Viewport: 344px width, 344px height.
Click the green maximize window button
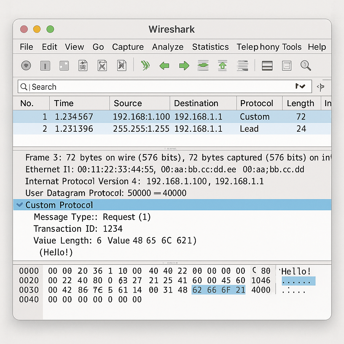click(x=50, y=29)
